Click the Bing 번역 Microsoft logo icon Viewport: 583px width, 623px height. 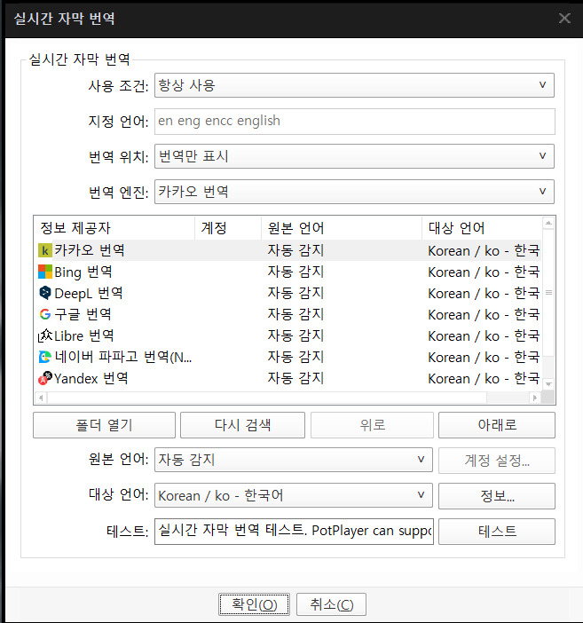(45, 272)
